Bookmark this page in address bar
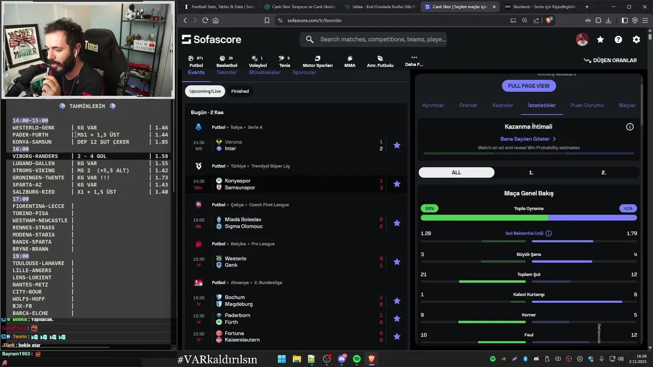The height and width of the screenshot is (367, 653). tap(267, 20)
